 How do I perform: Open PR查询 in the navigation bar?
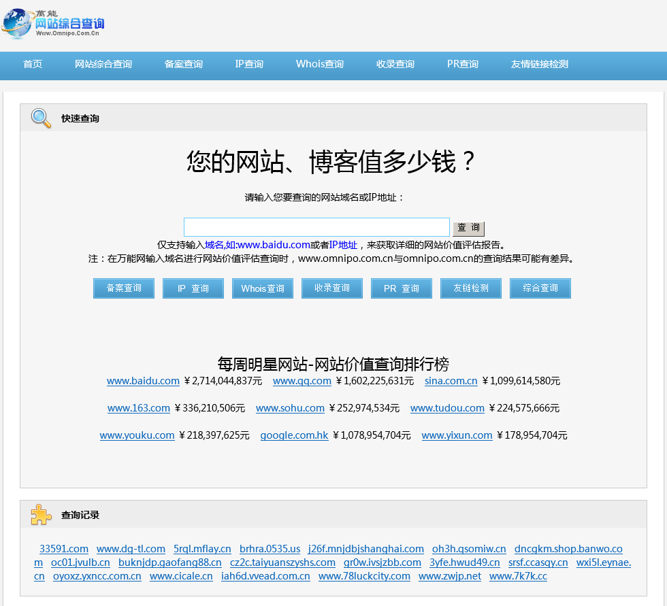463,64
